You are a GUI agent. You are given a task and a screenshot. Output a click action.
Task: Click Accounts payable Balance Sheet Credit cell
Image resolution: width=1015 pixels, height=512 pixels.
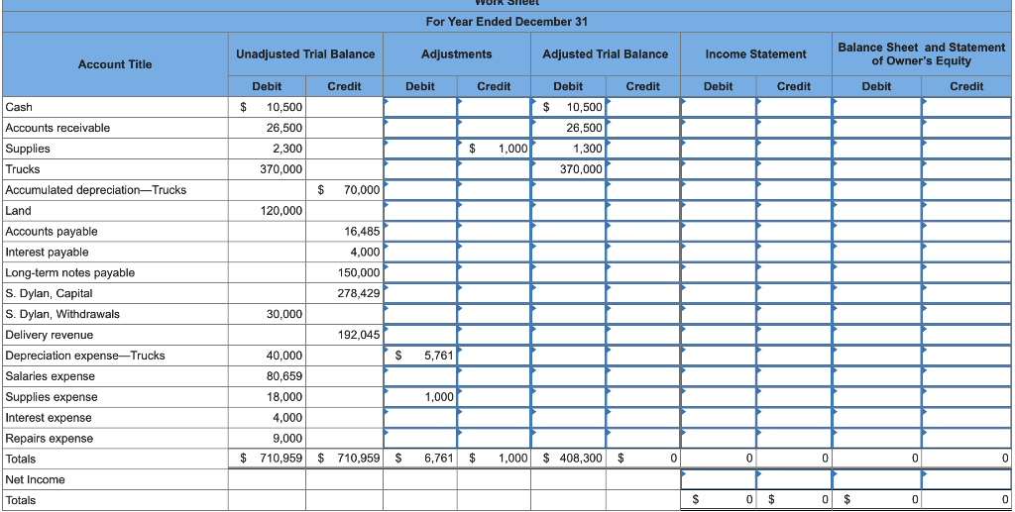(966, 232)
